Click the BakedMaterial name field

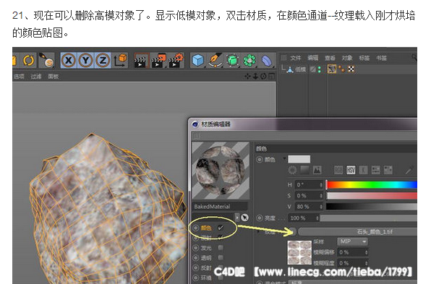coord(220,207)
